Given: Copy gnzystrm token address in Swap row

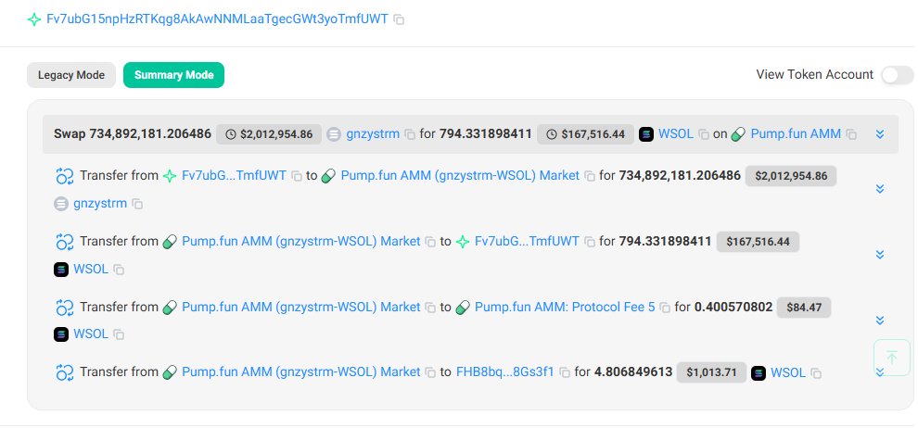Looking at the screenshot, I should [x=411, y=134].
